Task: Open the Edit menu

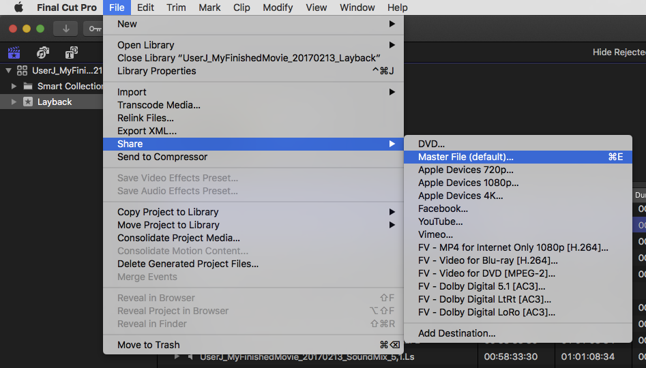Action: point(145,7)
